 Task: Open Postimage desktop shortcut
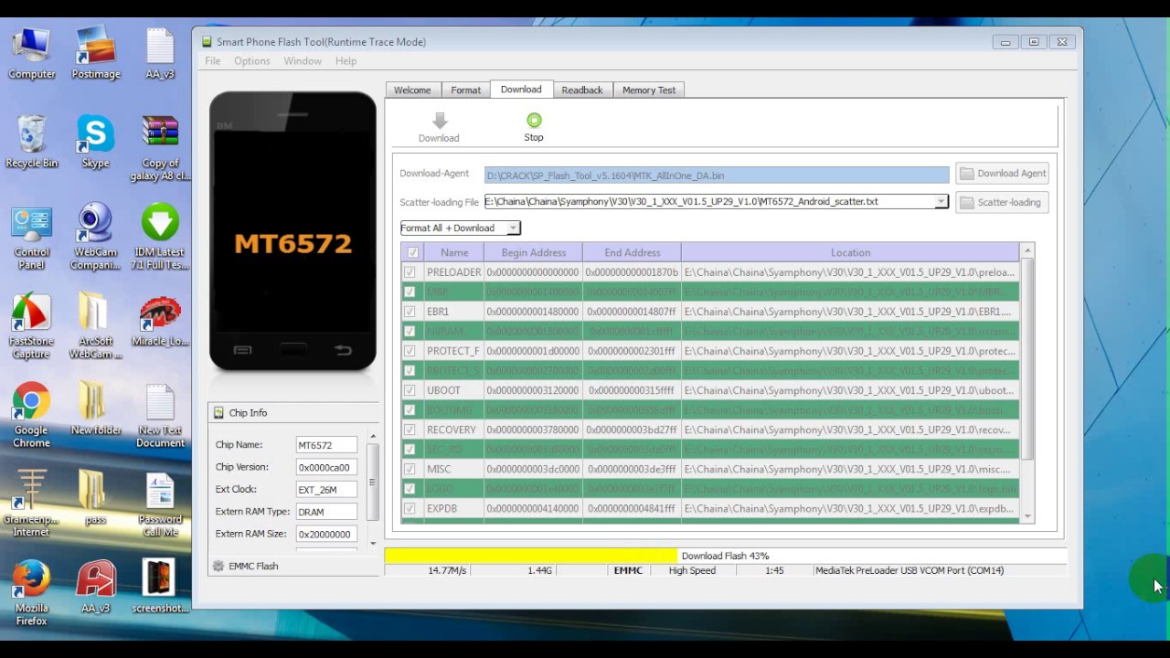[96, 55]
